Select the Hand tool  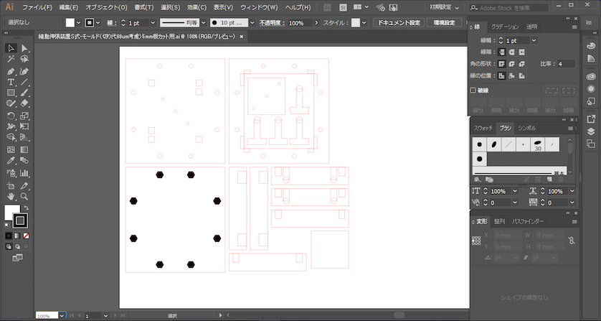click(11, 195)
